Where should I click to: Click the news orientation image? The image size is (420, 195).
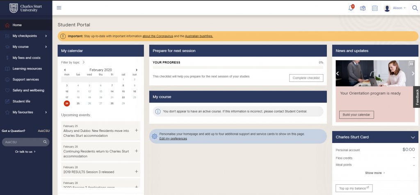375,73
